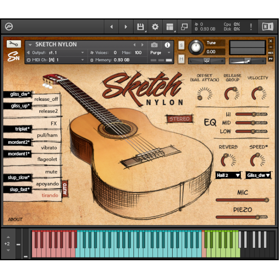The image size is (279, 279).
Task: Select the apoyando articulation
Action: point(47,184)
